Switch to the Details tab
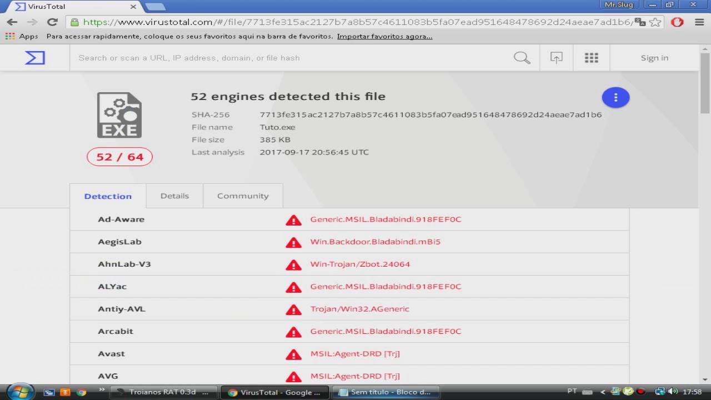This screenshot has width=711, height=400. [x=174, y=196]
